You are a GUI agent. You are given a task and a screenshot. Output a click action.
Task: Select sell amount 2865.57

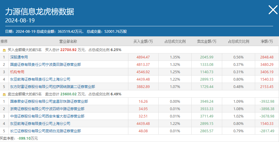tap(207, 131)
